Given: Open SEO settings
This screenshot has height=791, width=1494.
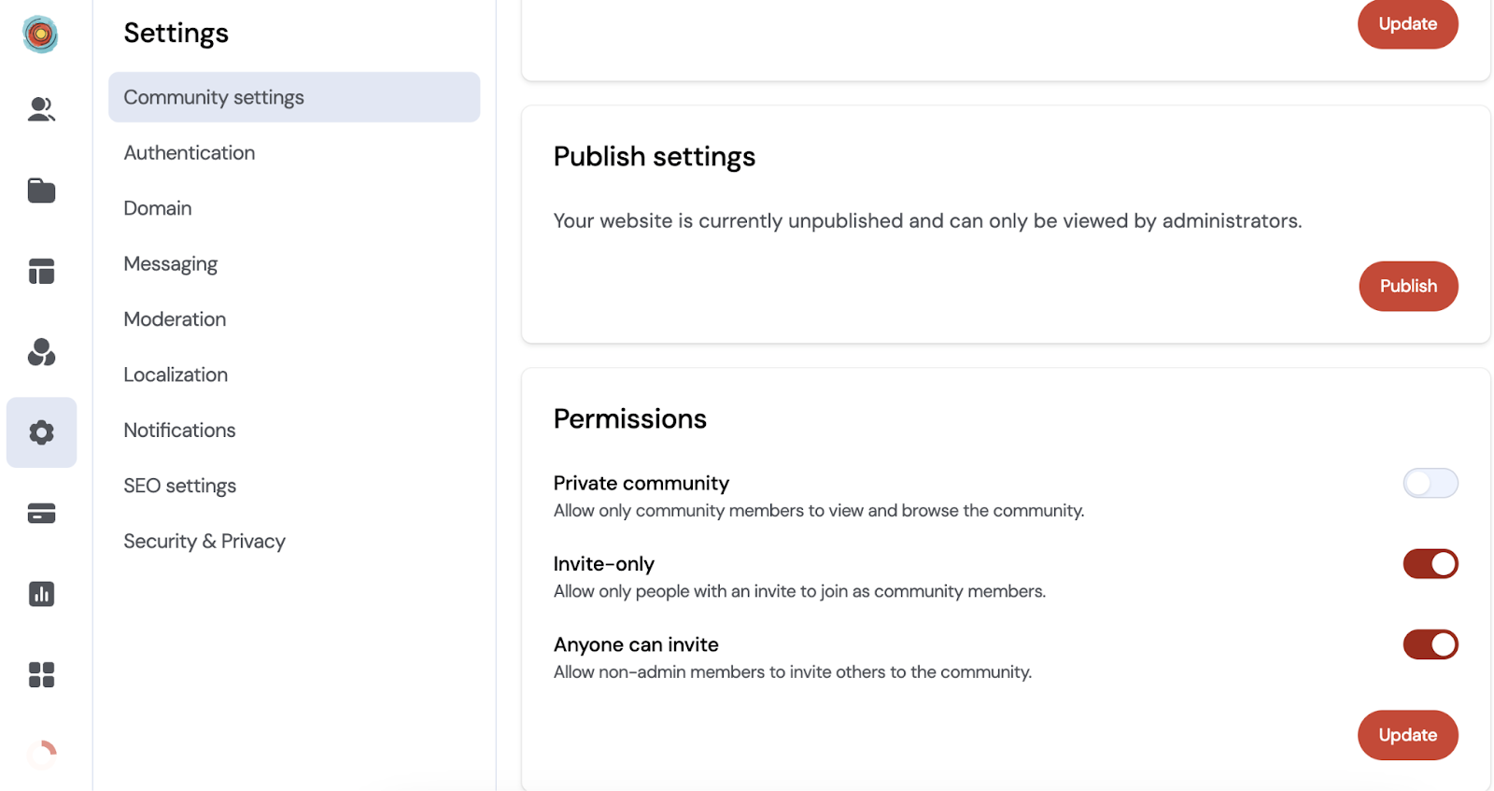Looking at the screenshot, I should 180,486.
